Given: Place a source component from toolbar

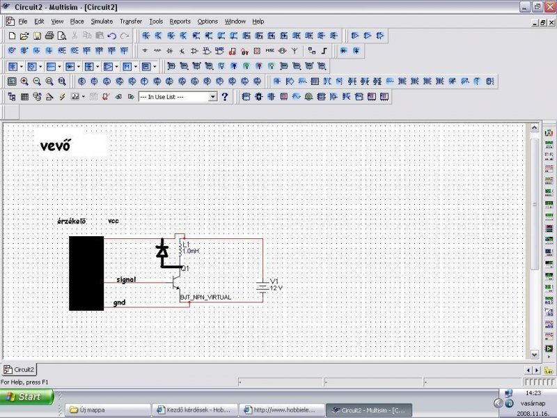Looking at the screenshot, I should (145, 51).
